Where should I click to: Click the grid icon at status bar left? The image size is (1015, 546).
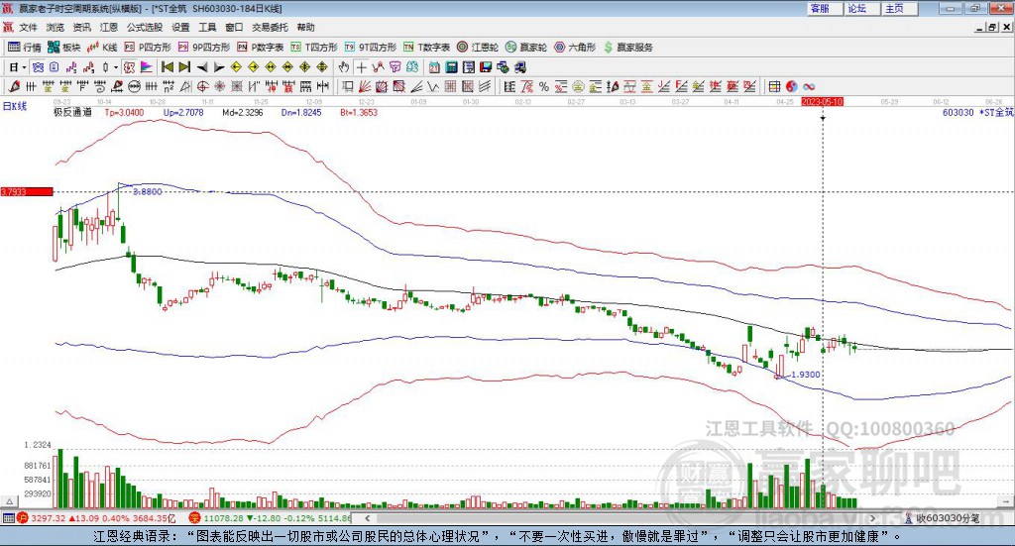[x=8, y=518]
